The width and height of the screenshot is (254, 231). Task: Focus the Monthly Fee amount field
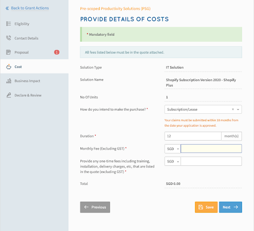point(211,149)
